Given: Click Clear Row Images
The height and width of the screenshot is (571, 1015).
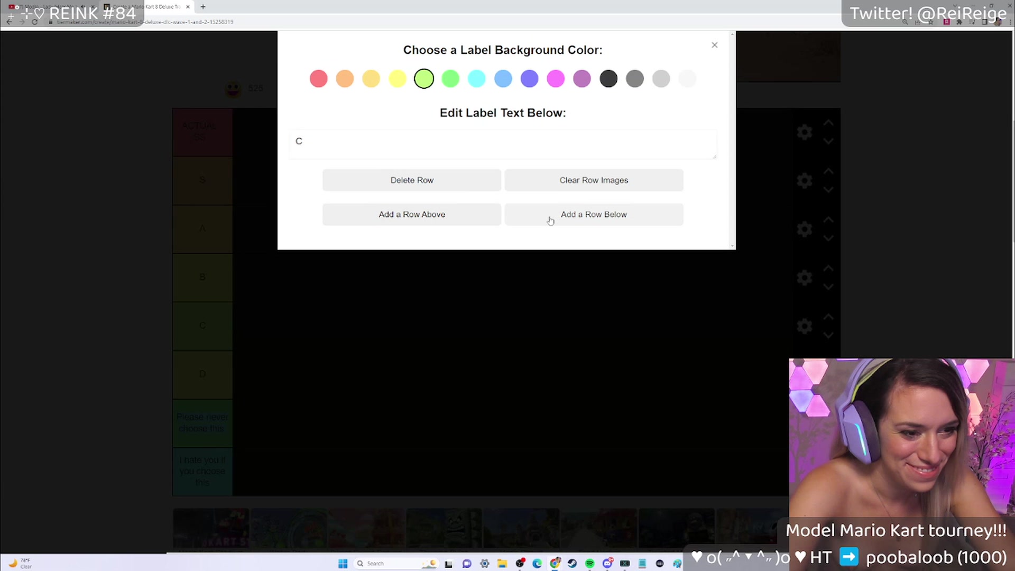Looking at the screenshot, I should (594, 180).
